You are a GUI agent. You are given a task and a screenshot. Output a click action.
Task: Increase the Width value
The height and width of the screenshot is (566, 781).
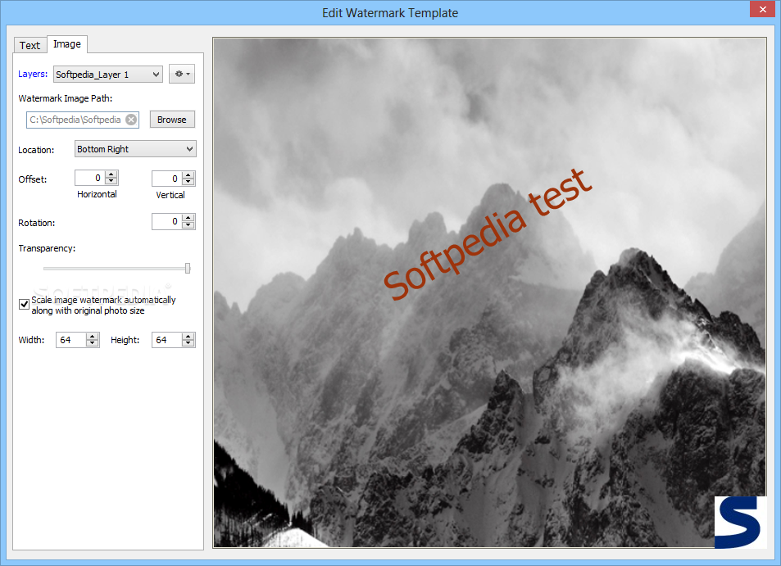click(92, 337)
